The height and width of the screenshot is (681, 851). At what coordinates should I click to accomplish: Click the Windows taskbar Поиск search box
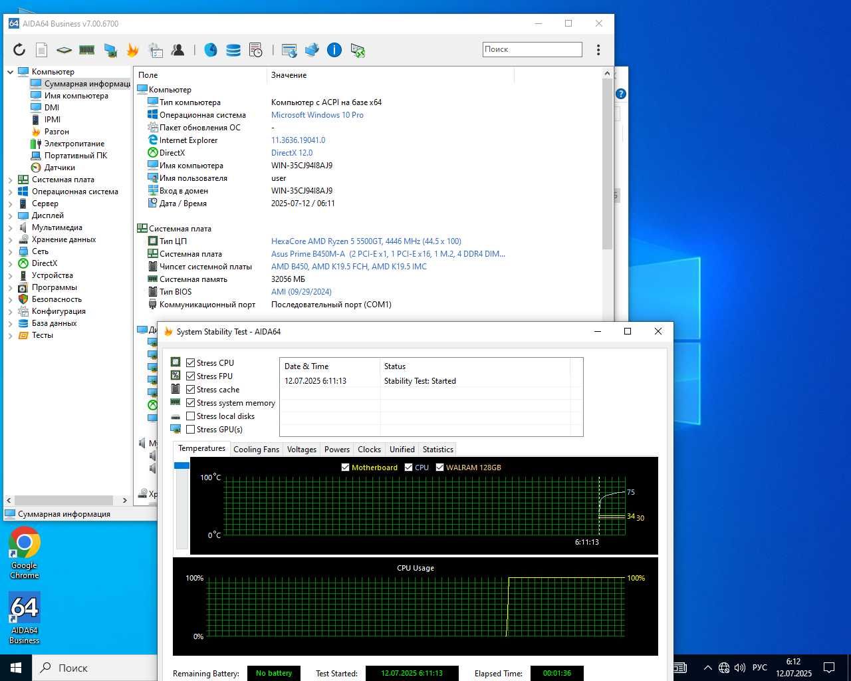[x=94, y=668]
